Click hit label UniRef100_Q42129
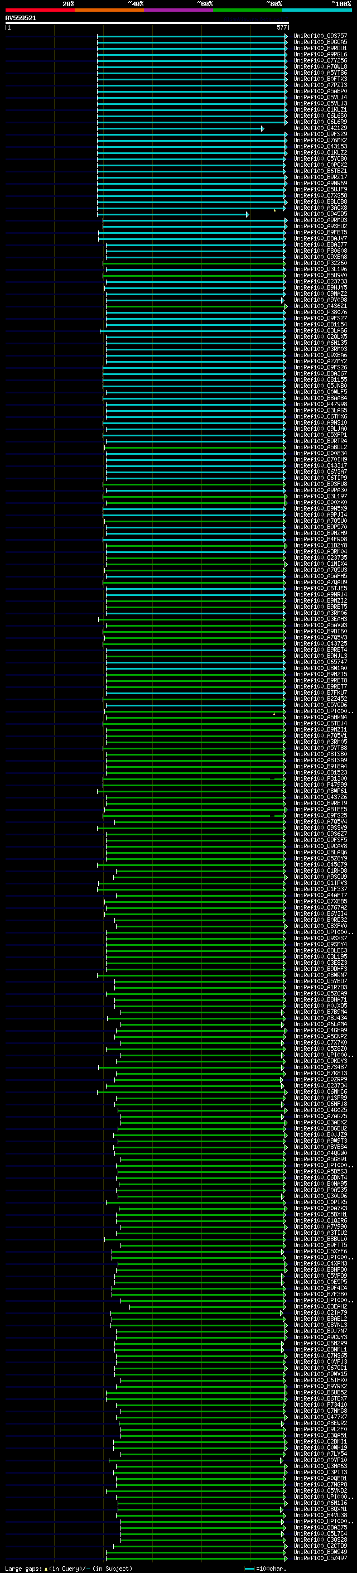This screenshot has width=357, height=1573. click(x=320, y=128)
